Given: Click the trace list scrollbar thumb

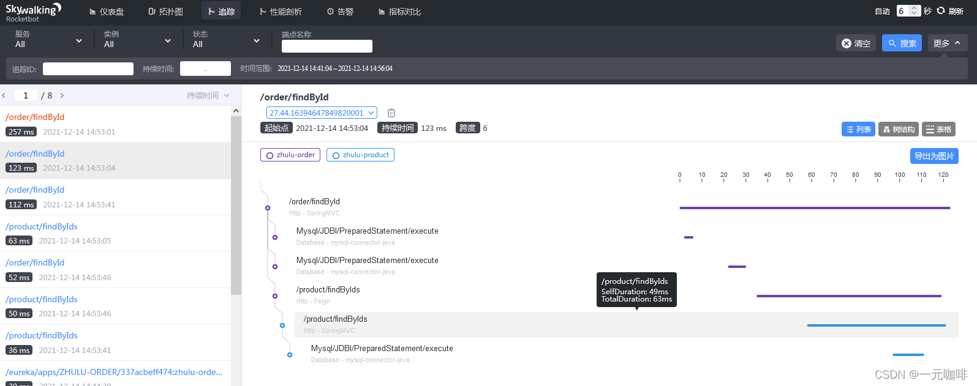Looking at the screenshot, I should click(236, 205).
